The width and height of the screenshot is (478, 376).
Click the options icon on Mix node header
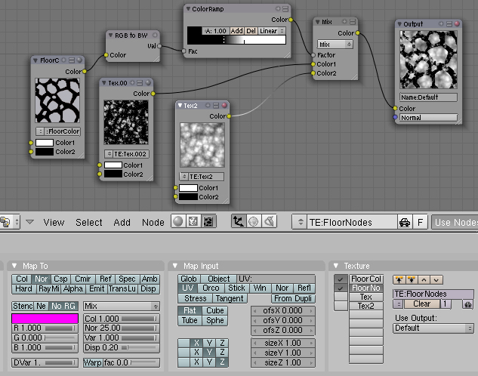pyautogui.click(x=353, y=22)
